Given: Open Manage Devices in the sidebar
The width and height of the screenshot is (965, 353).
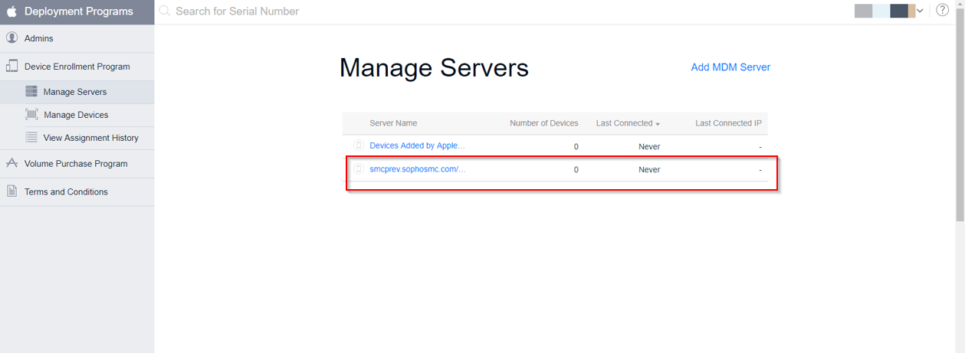Looking at the screenshot, I should (76, 115).
